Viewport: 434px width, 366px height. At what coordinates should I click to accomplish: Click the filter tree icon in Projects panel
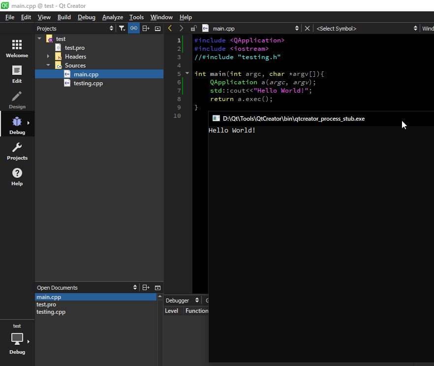pyautogui.click(x=122, y=28)
